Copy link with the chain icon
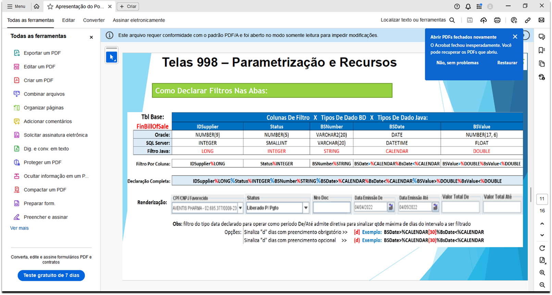552x295 pixels. click(x=528, y=20)
